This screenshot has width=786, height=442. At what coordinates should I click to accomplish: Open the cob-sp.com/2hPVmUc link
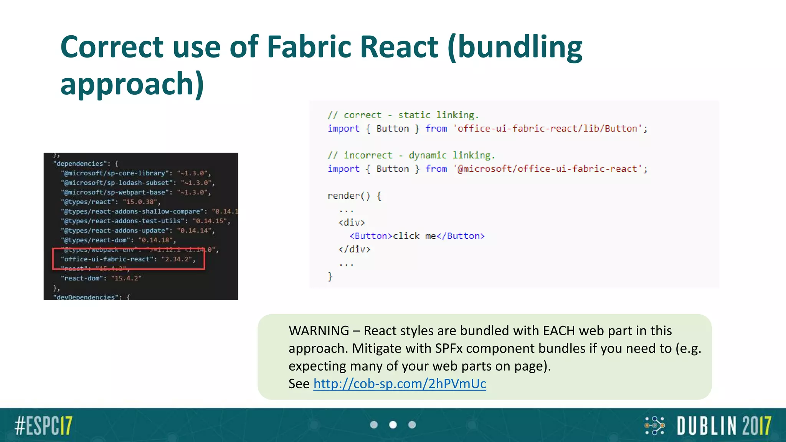(400, 384)
